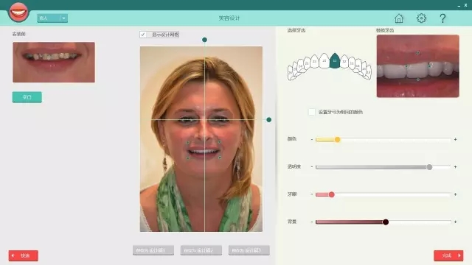Click the plus at color slider end

point(456,139)
